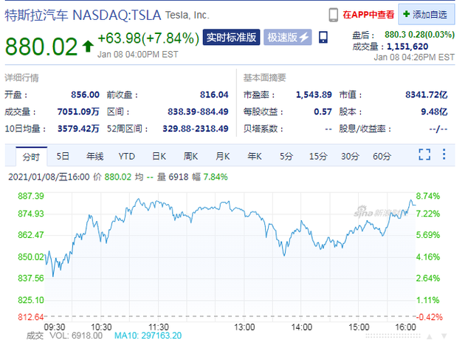Viewport: 465px width, 340px height.
Task: Click the share capital value 9.48亿
Action: pos(434,112)
